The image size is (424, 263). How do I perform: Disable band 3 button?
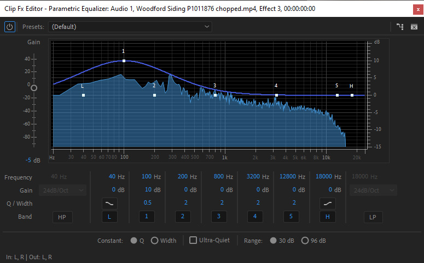click(x=219, y=217)
